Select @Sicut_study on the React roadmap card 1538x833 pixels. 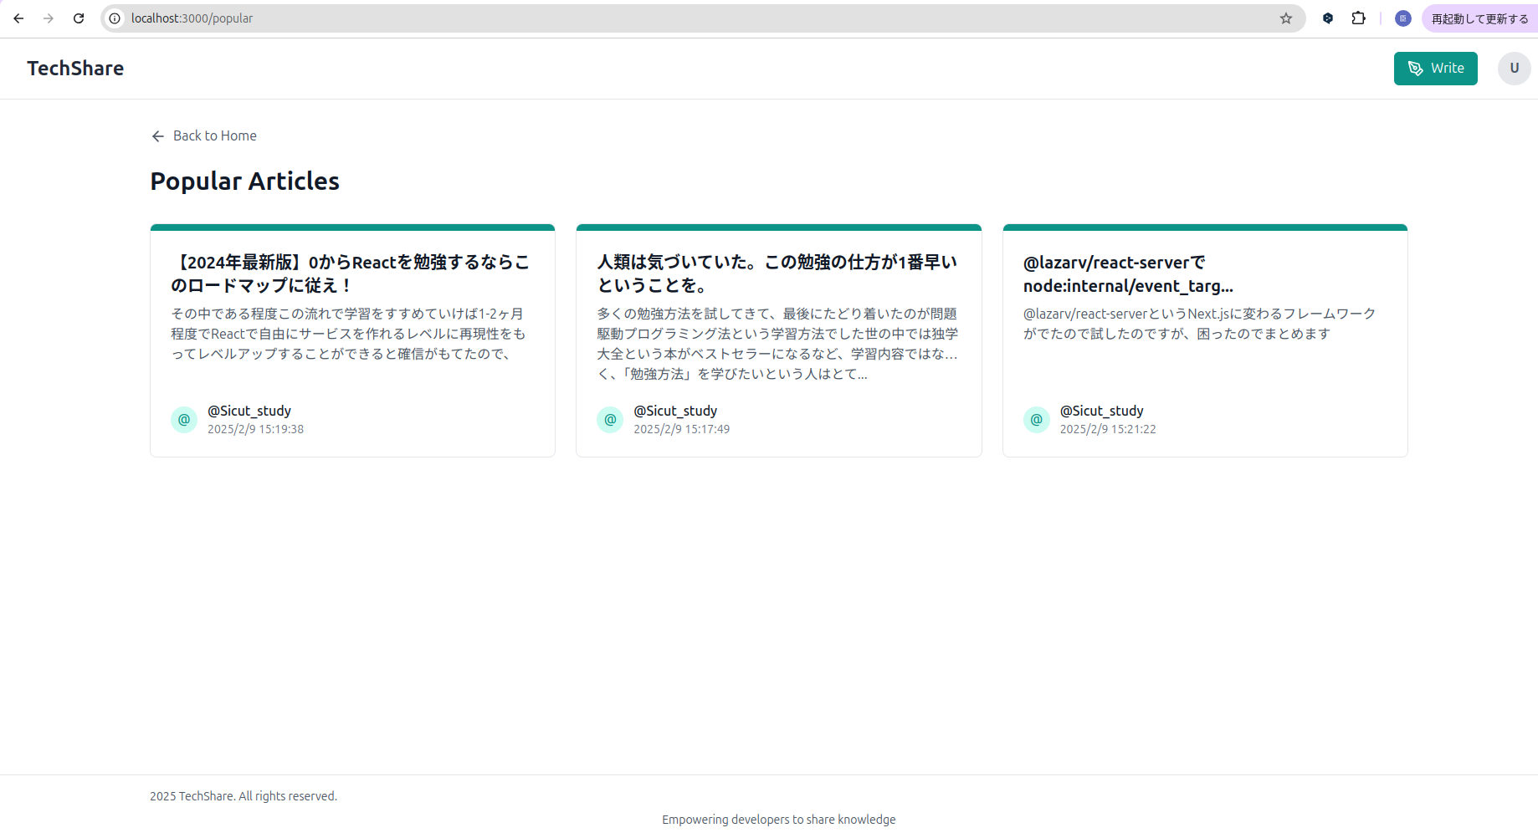(x=249, y=411)
